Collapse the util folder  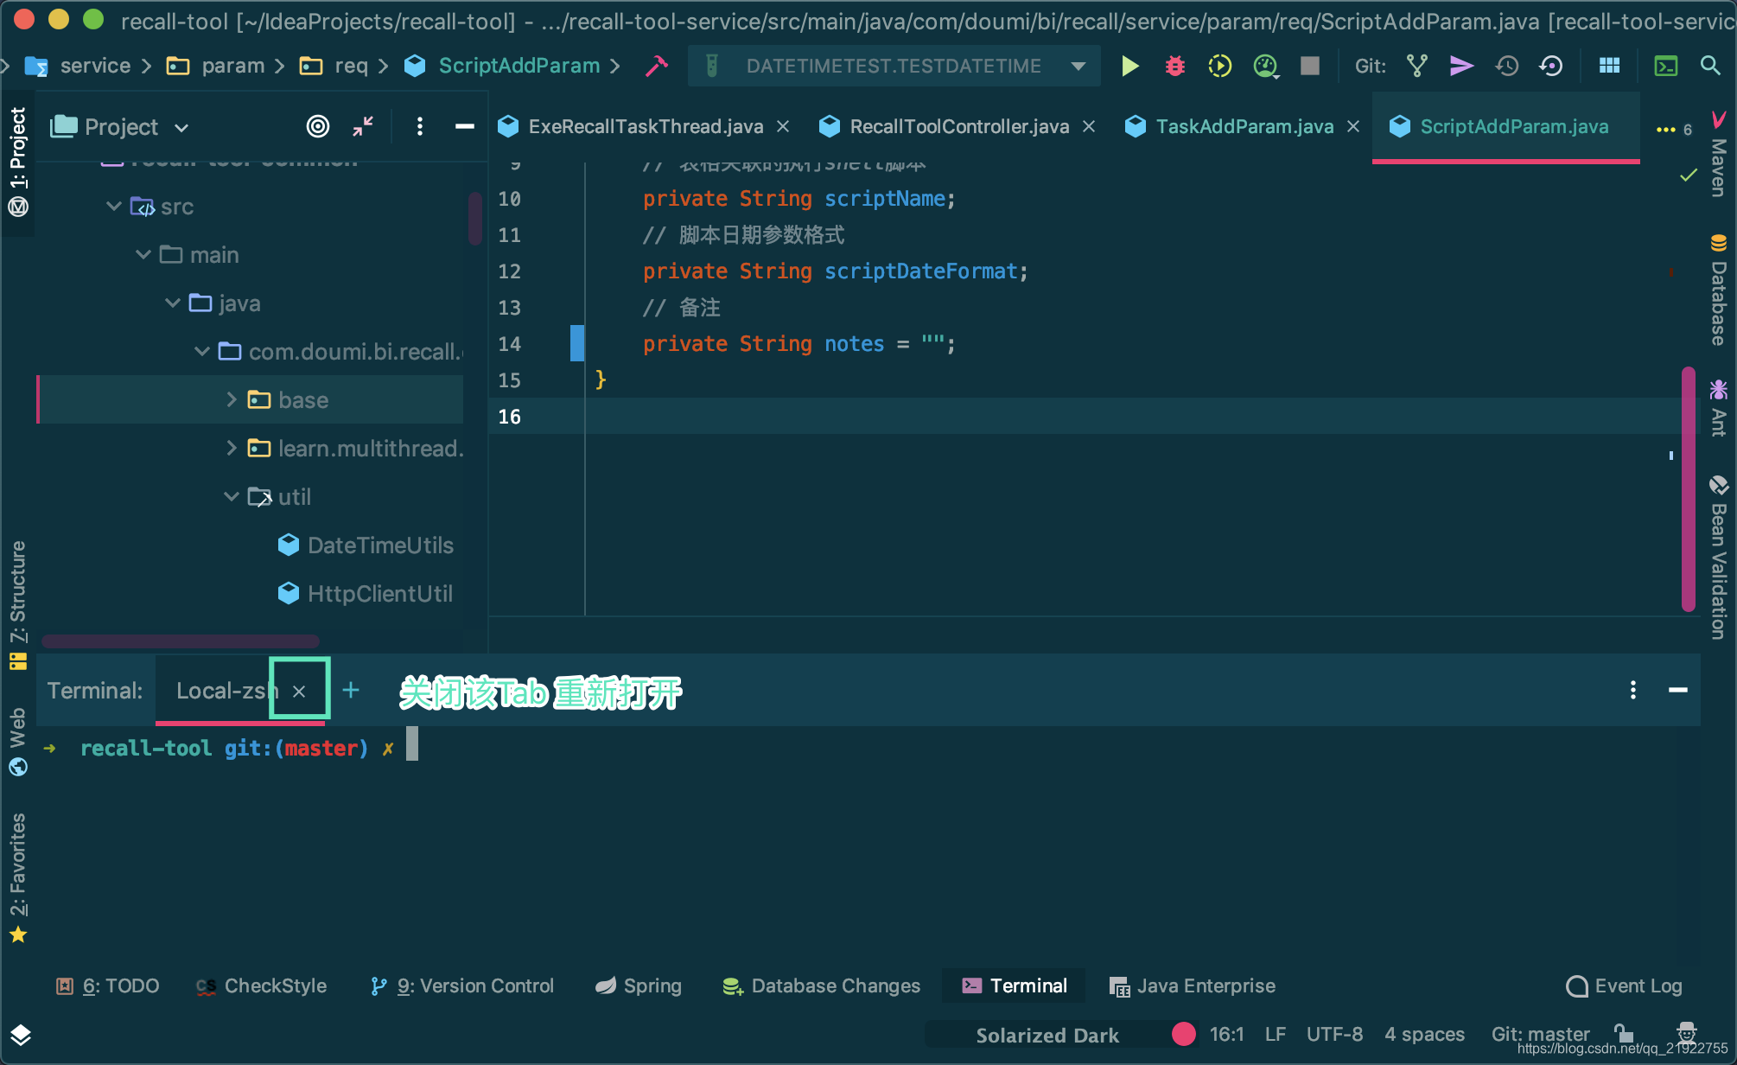click(x=232, y=497)
